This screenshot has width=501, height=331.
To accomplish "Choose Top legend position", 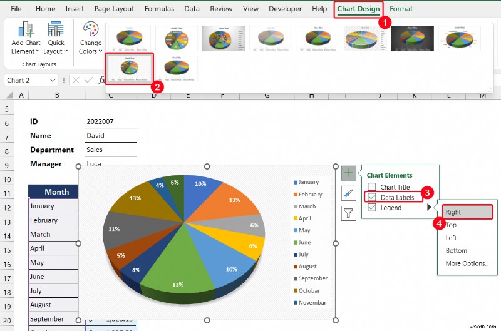I will 451,225.
